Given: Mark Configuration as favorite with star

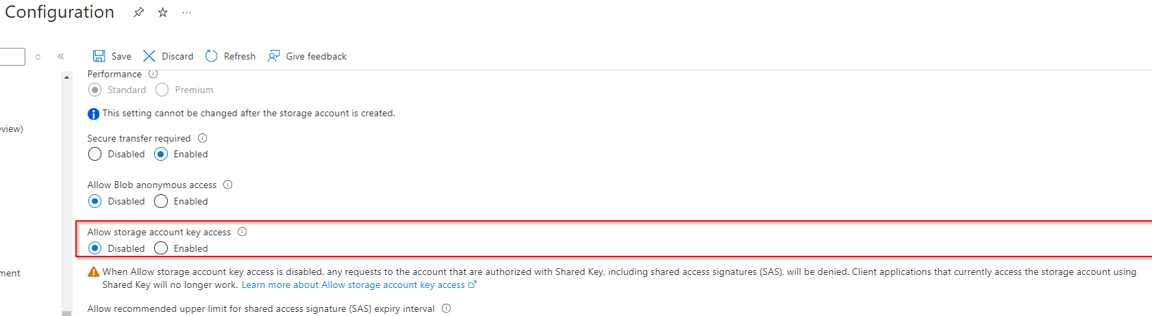Looking at the screenshot, I should [x=163, y=12].
